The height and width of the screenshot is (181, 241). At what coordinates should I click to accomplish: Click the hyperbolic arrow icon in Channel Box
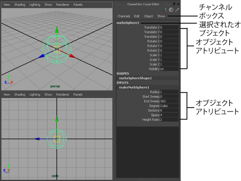(177, 10)
